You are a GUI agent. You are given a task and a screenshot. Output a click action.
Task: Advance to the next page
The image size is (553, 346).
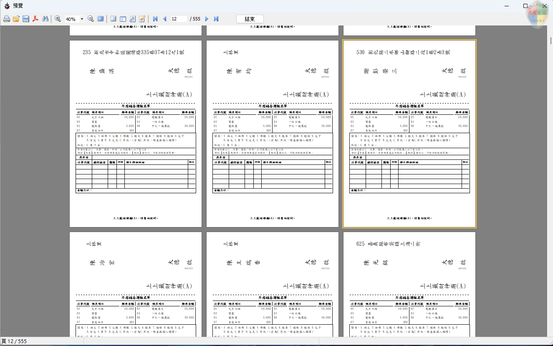[x=207, y=19]
